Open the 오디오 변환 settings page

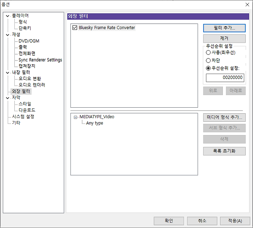click(30, 79)
